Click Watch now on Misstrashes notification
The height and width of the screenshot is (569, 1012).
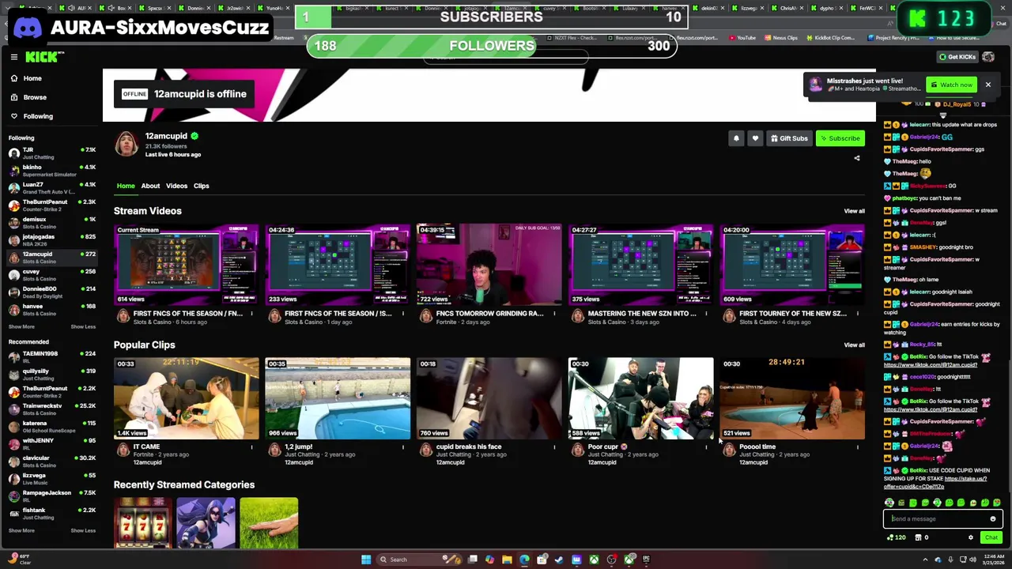[951, 85]
